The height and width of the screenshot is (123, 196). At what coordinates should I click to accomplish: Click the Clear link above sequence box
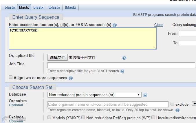[158, 25]
